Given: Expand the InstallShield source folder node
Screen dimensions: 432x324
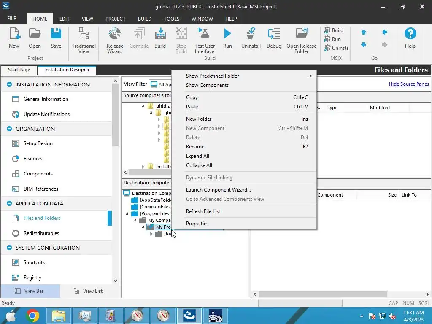Looking at the screenshot, I should [143, 167].
